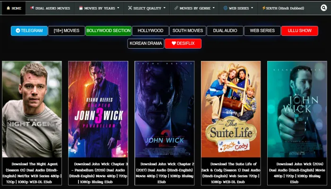Expand Movies By Years dropdown arrow
331x189 pixels.
tap(118, 8)
